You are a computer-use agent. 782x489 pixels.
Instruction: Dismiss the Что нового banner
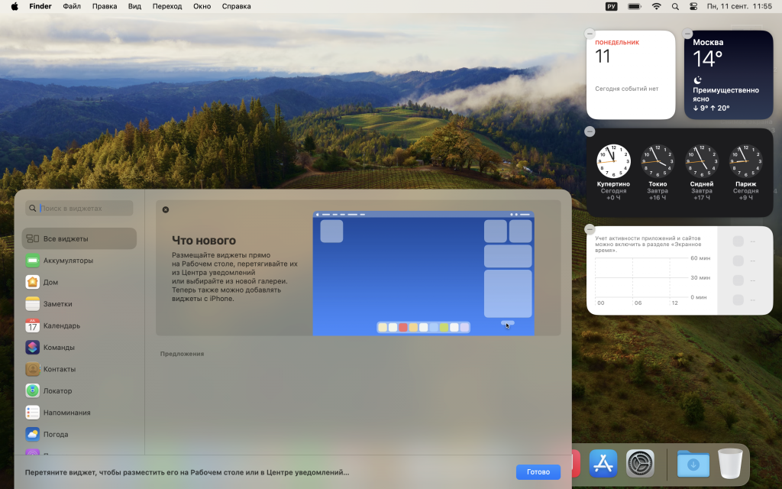pyautogui.click(x=166, y=209)
